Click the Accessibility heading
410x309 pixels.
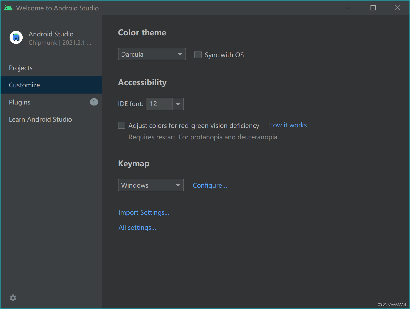coord(142,82)
